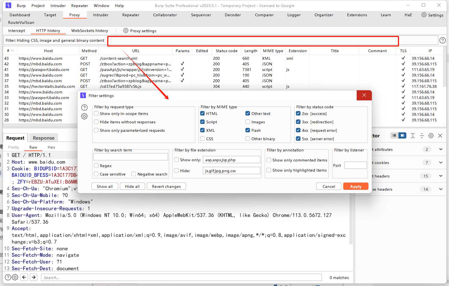
Task: Click Revert changes button
Action: pos(166,186)
